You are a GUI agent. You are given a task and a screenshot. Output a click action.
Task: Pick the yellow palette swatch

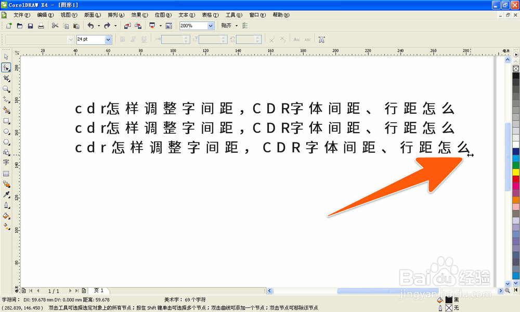click(x=516, y=172)
